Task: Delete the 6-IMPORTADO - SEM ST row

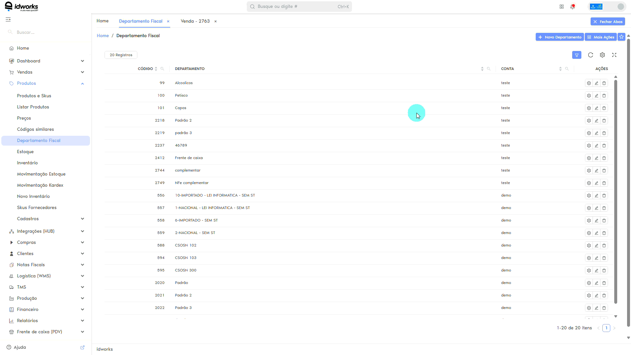Action: pos(604,221)
